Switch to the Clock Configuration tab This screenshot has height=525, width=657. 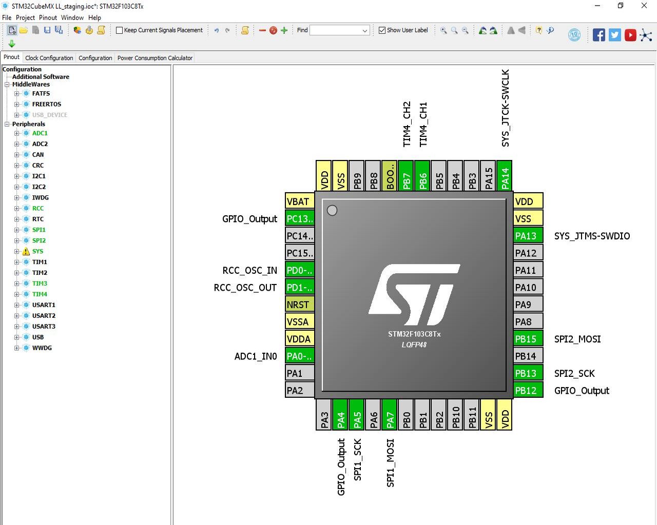point(49,58)
